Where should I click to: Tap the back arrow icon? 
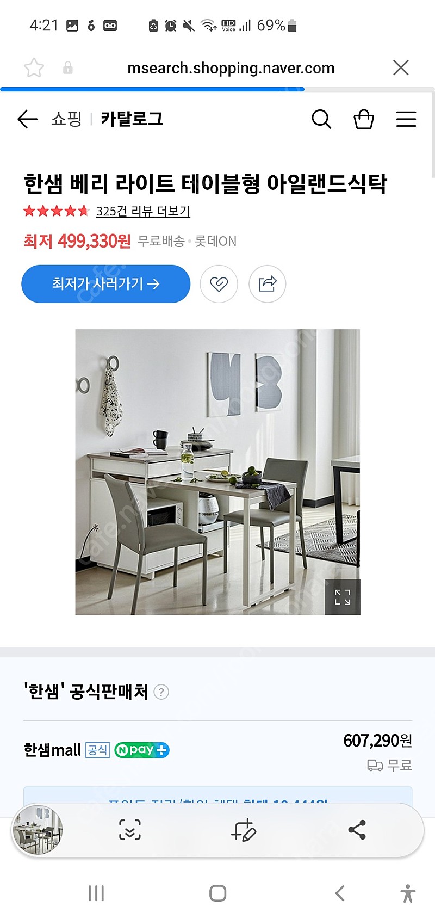[x=27, y=119]
